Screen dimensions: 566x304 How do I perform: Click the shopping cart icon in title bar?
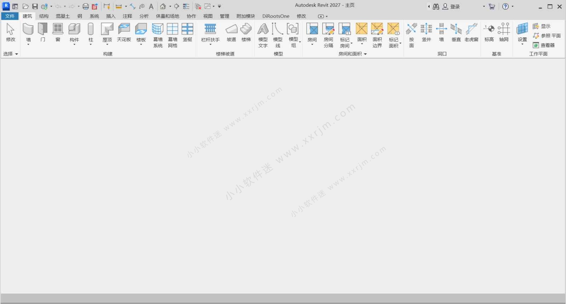click(492, 6)
